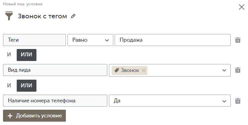Select ИЛИ above Наличие номера телефона

point(27,86)
